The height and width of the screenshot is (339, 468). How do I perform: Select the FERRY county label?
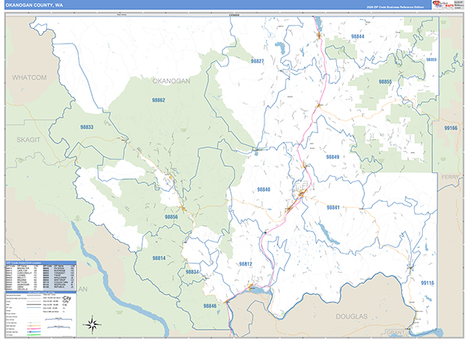(x=450, y=177)
